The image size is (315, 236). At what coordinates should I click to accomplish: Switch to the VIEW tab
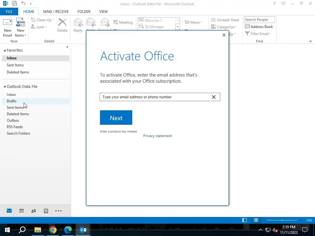(103, 11)
